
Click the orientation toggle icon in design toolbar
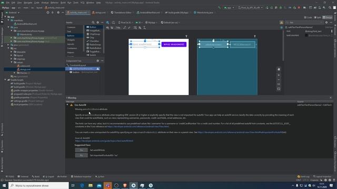pos(113,23)
